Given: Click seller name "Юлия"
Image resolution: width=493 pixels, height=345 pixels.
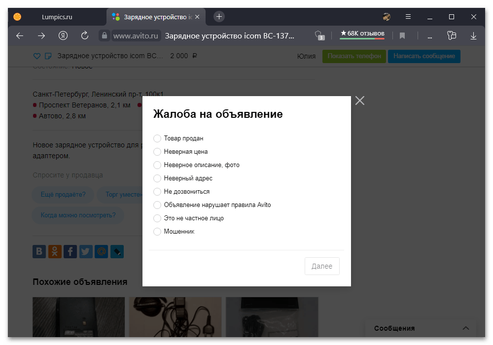Looking at the screenshot, I should pos(306,56).
